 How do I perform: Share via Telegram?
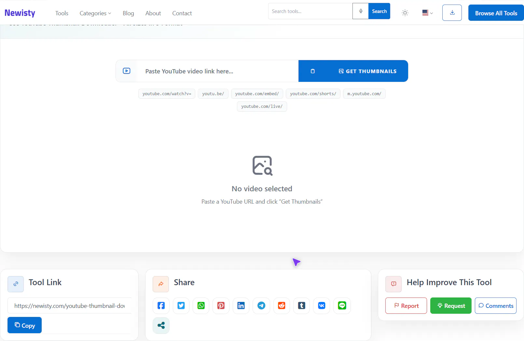261,306
